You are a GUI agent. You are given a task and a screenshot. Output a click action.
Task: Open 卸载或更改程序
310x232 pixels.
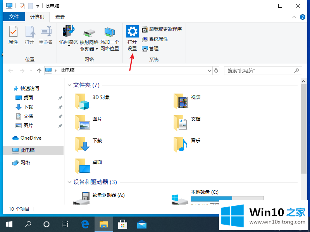click(162, 29)
